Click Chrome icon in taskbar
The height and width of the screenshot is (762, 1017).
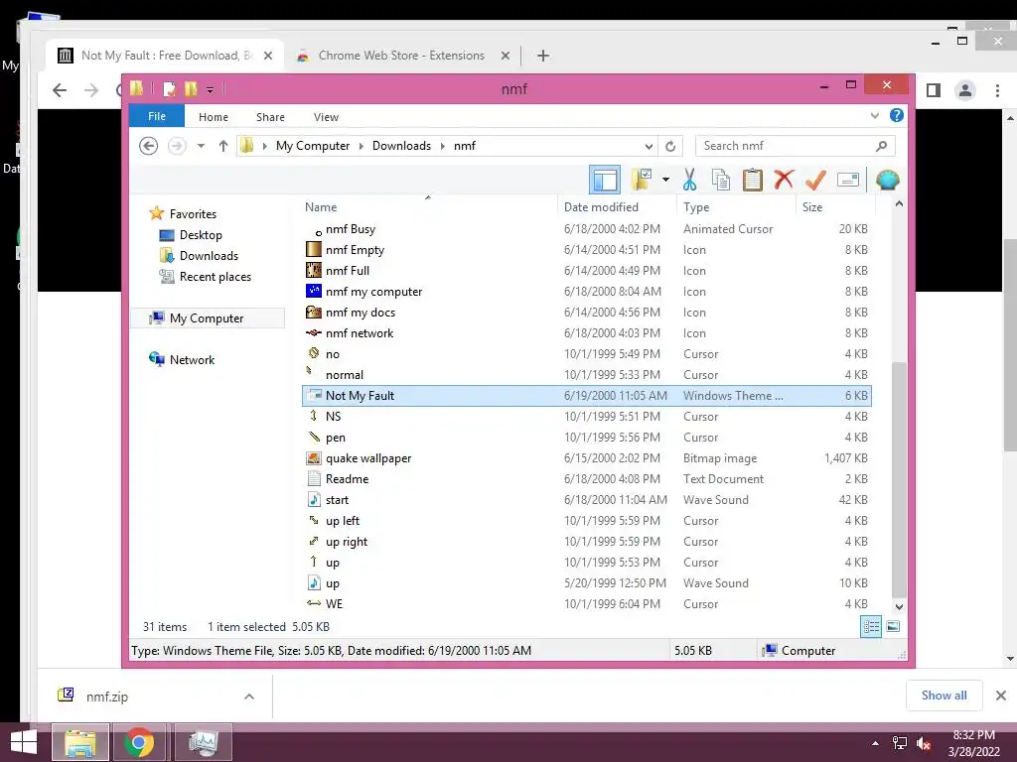pyautogui.click(x=139, y=742)
